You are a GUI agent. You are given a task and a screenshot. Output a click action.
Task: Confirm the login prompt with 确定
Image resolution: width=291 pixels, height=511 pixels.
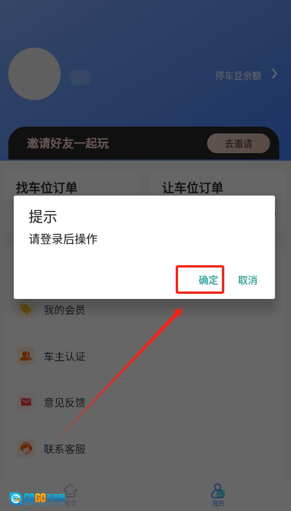click(x=208, y=280)
